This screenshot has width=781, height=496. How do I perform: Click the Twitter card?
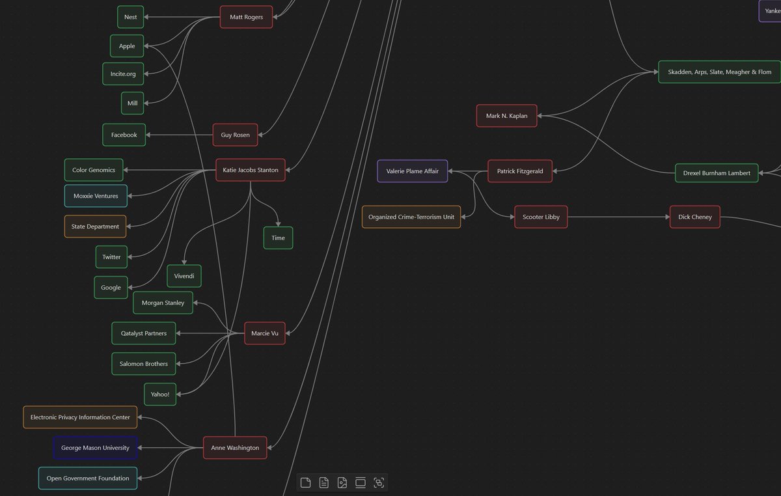(111, 257)
